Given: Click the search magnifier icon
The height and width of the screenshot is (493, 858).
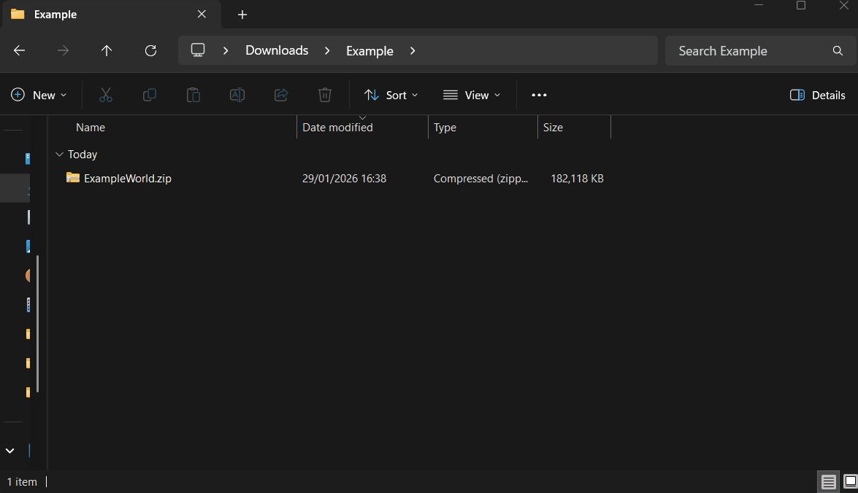Looking at the screenshot, I should [838, 51].
